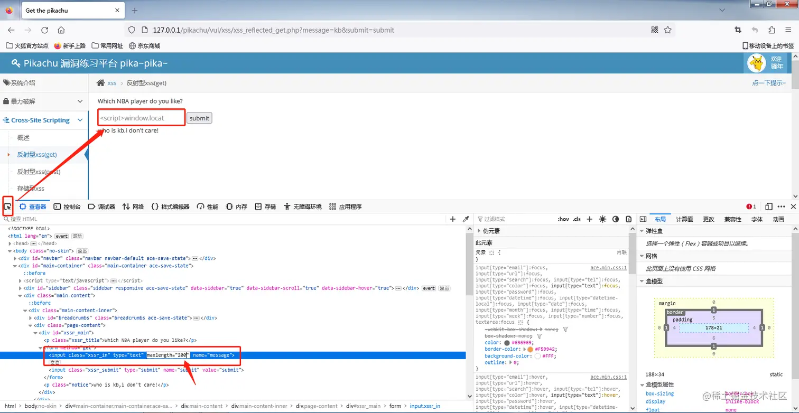
Task: Toggle print media simulation
Action: [x=628, y=219]
